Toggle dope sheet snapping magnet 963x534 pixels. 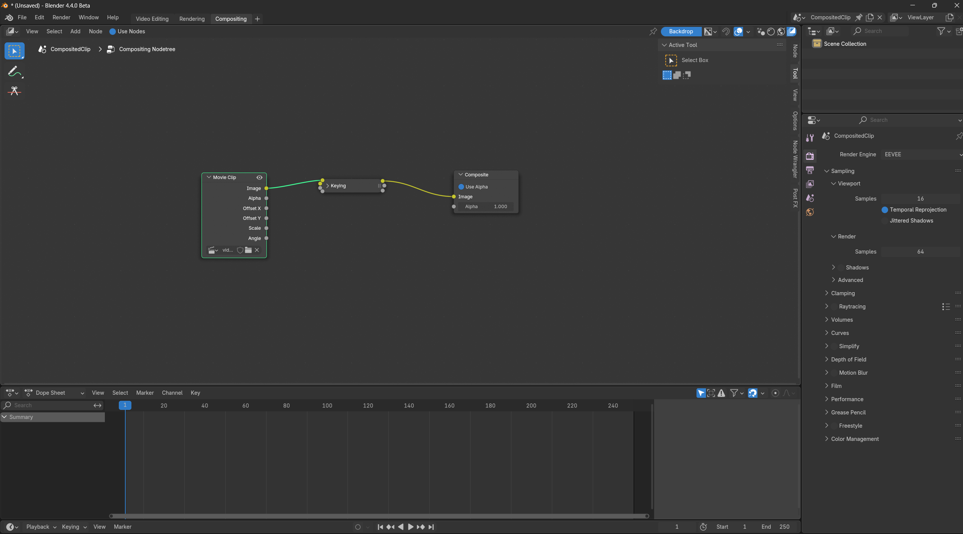[753, 393]
